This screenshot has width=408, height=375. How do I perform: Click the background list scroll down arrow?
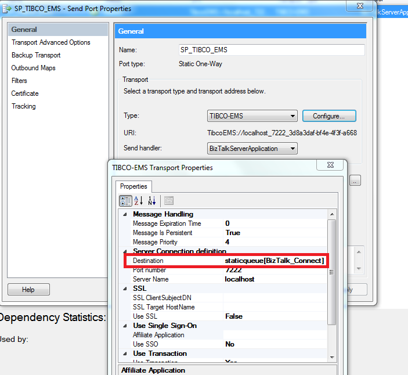(359, 269)
